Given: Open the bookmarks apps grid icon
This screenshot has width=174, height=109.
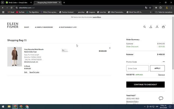Looking at the screenshot, I should 3,12.
